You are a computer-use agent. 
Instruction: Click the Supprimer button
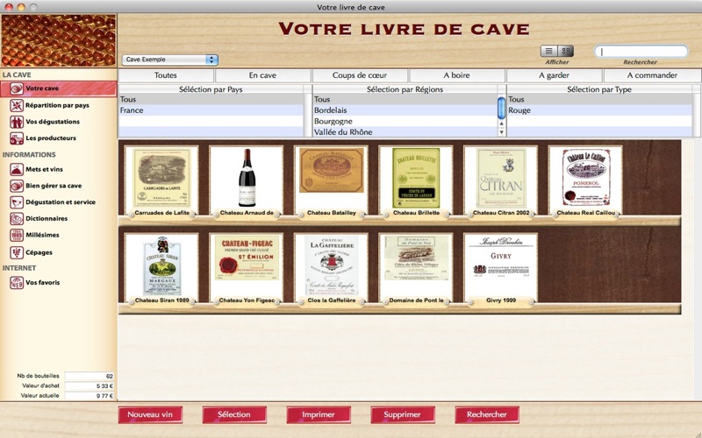click(x=403, y=414)
